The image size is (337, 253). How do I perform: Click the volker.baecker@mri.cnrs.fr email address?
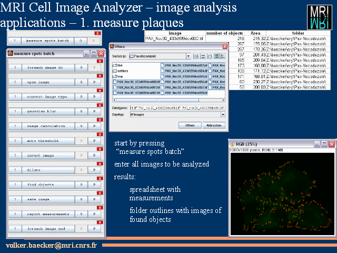pos(52,245)
